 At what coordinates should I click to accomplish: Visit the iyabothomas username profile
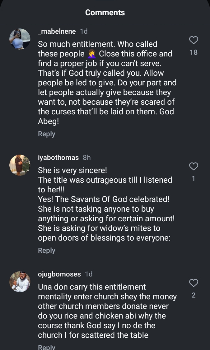click(x=58, y=157)
